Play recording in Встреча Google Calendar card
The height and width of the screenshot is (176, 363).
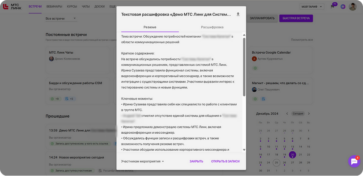(255, 68)
